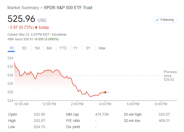Switch to the 5D tab
184x132 pixels.
point(24,48)
